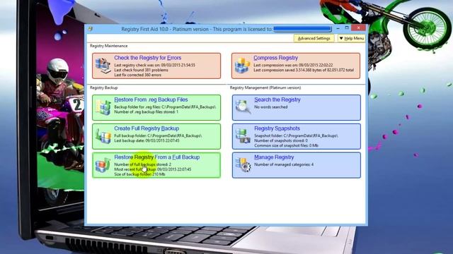Select 'Number of full backups stored: 2'
453x254 pixels.
pos(142,164)
